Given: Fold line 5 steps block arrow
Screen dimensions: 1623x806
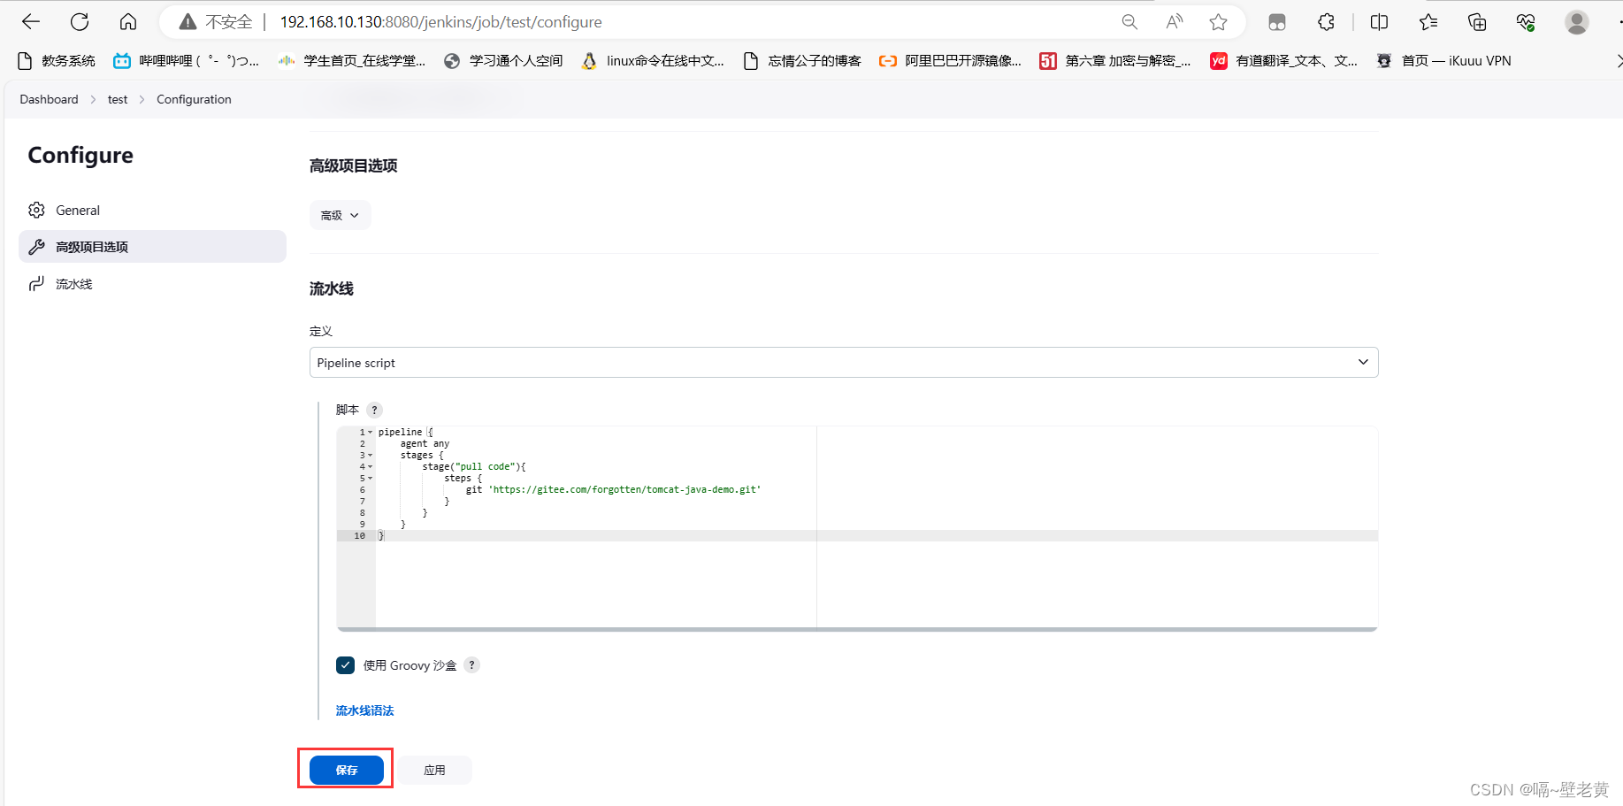Looking at the screenshot, I should (371, 479).
